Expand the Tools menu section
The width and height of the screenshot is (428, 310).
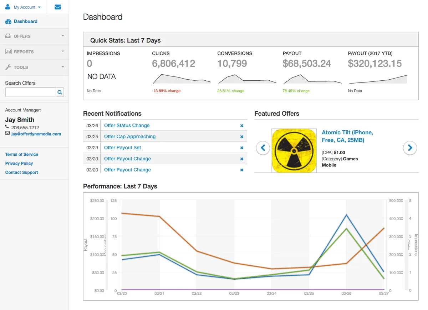click(x=34, y=67)
